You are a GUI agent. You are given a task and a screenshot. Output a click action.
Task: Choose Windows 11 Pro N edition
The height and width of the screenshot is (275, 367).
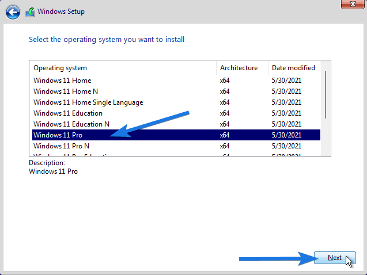(176, 146)
